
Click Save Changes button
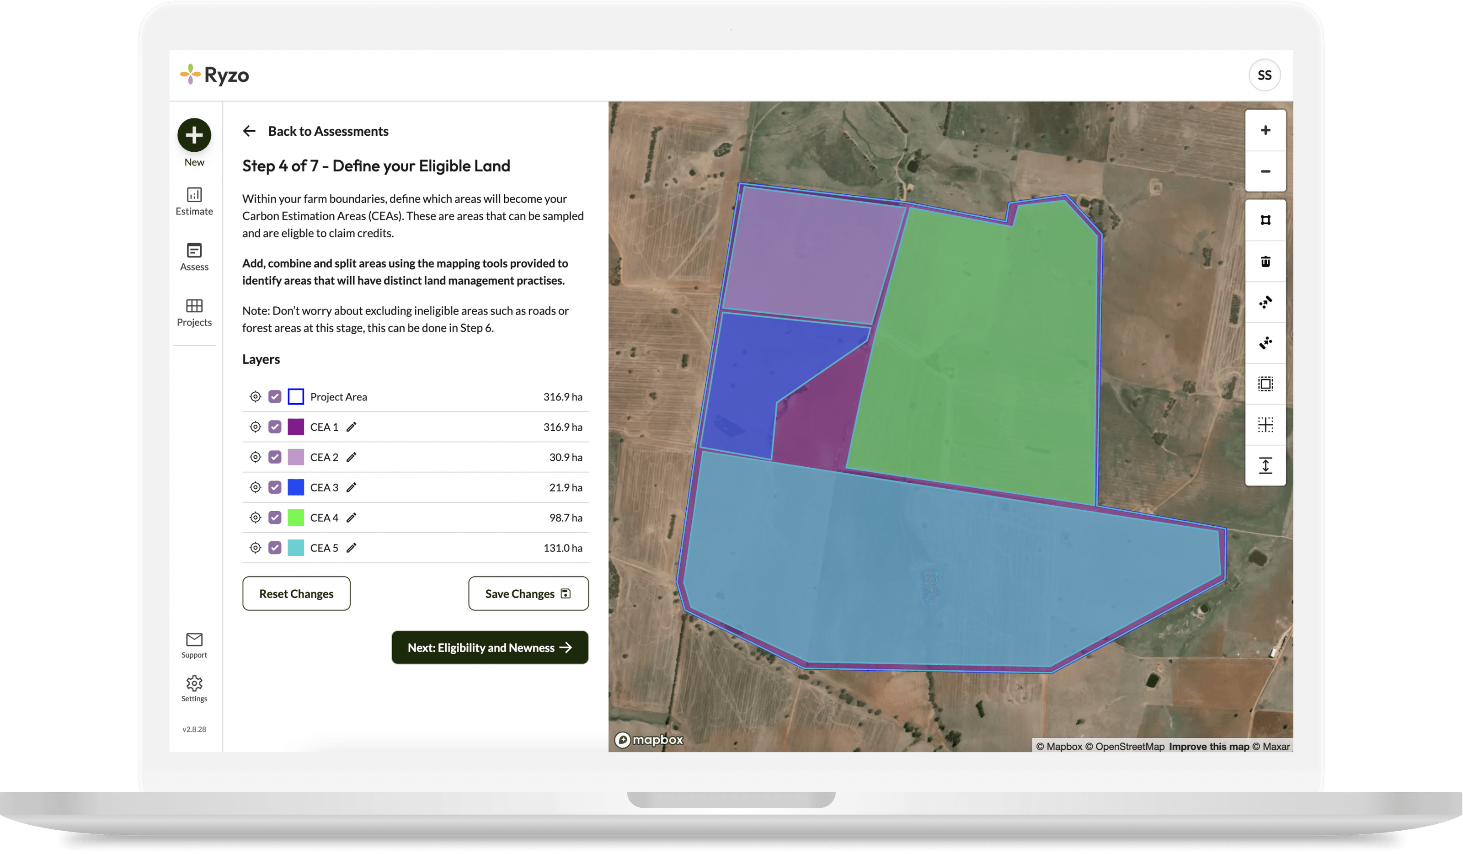pyautogui.click(x=528, y=593)
